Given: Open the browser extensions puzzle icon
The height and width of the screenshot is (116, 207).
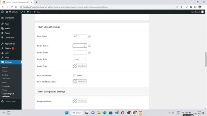Looking at the screenshot, I should coord(191,7).
